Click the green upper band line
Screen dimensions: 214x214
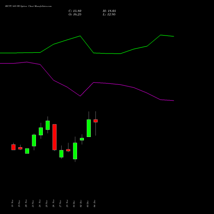click(87, 45)
